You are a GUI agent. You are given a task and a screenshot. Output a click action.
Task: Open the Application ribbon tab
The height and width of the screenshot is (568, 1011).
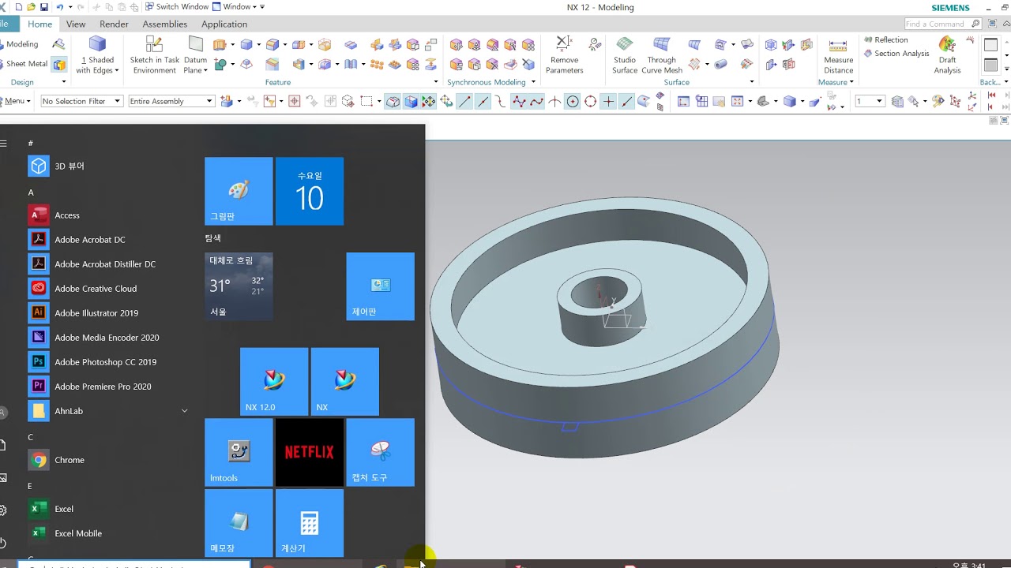(x=224, y=24)
